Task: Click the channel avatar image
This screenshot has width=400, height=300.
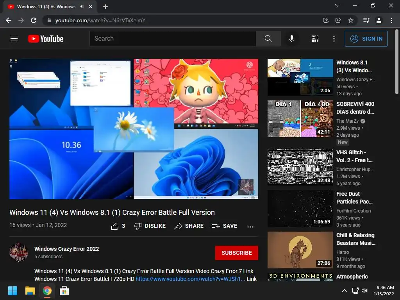Action: [19, 252]
